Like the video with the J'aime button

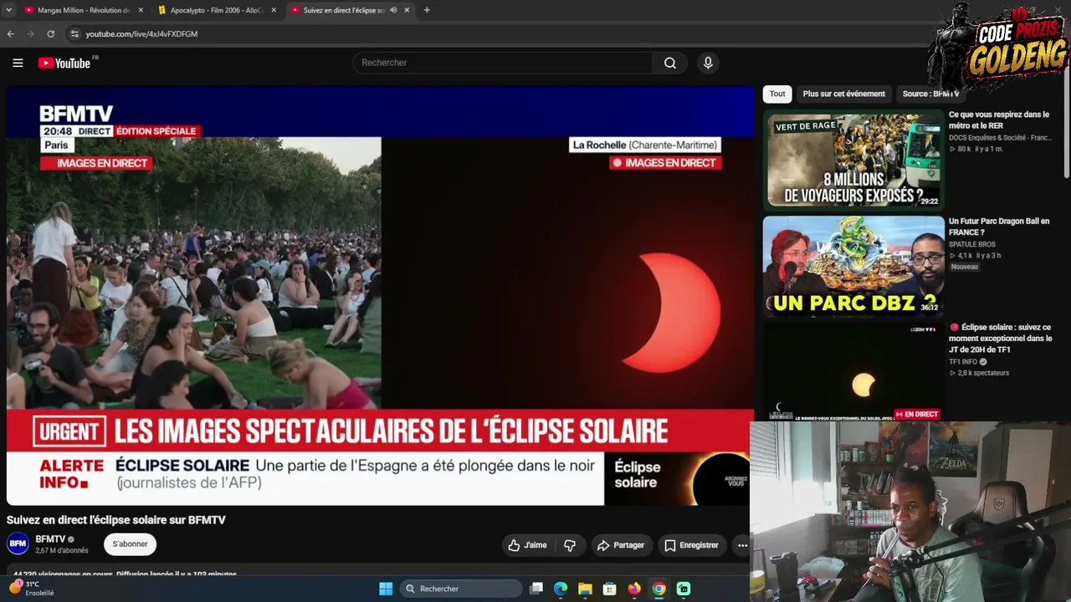[527, 545]
